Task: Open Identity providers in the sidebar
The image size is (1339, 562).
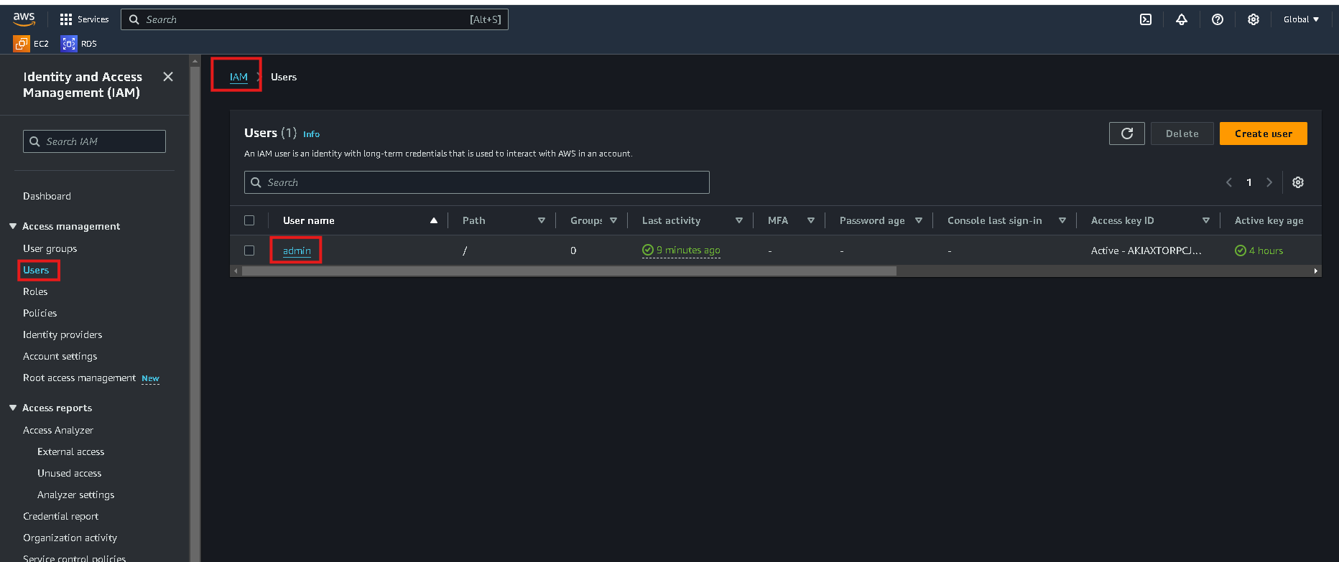Action: pos(62,334)
